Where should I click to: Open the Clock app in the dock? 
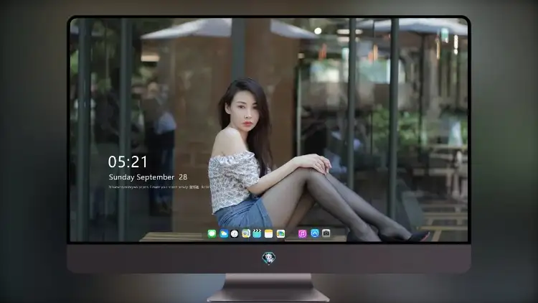[235, 233]
